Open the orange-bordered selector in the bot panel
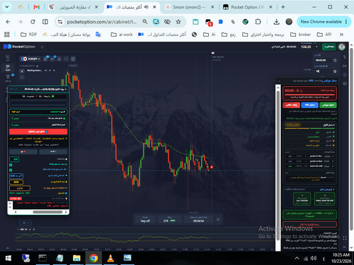This screenshot has width=354, height=265. 20,188
